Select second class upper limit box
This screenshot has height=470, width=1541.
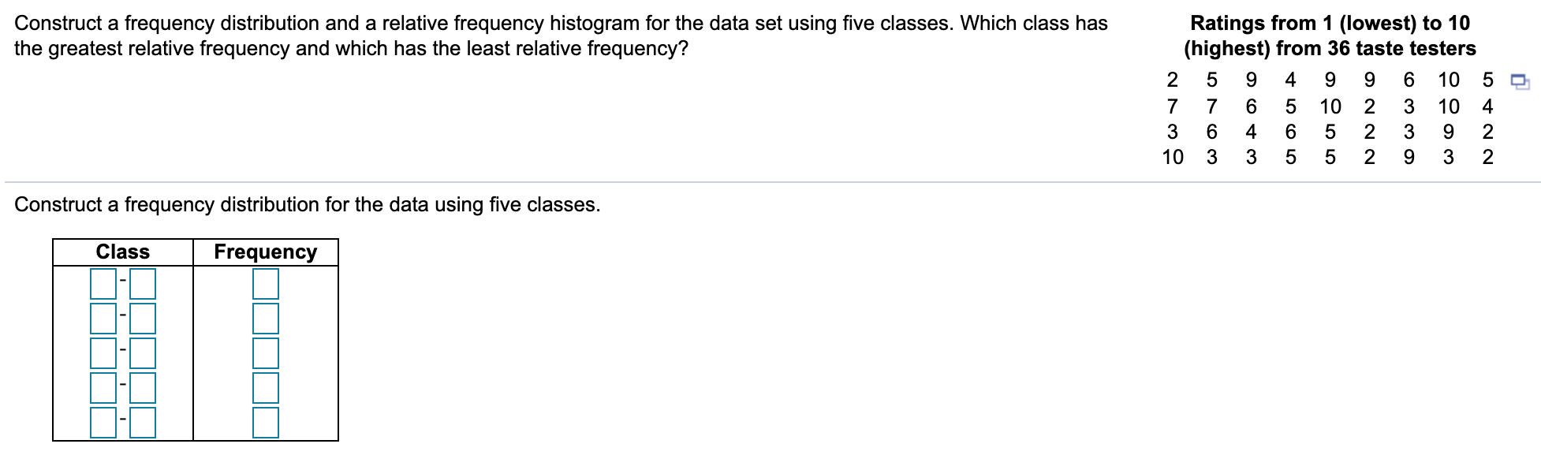(143, 319)
